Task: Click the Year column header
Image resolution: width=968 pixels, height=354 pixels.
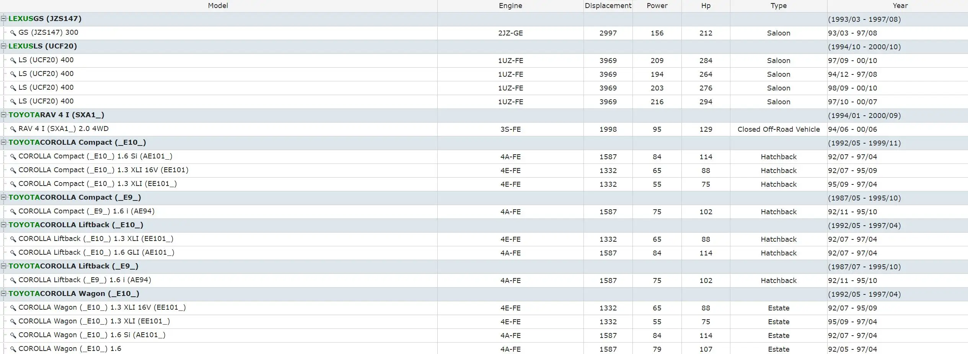Action: (900, 6)
